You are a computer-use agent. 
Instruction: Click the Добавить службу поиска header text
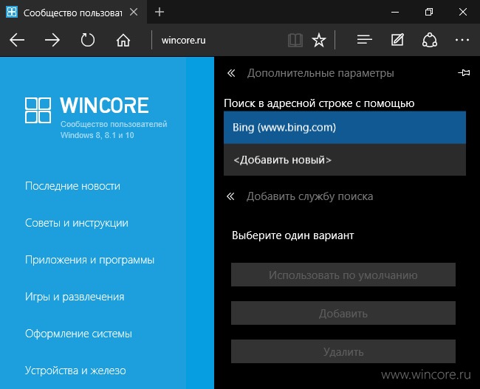pyautogui.click(x=310, y=196)
